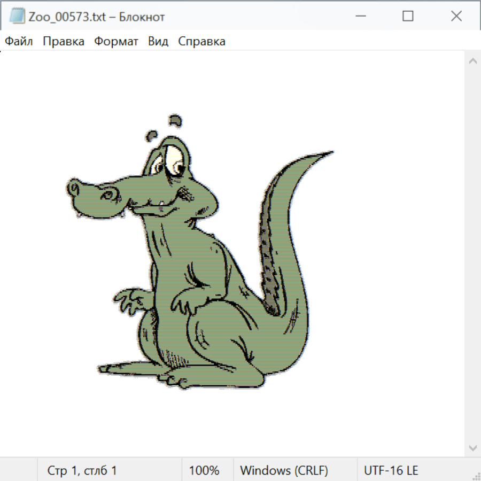The image size is (481, 481).
Task: Minimize the Notepad window
Action: pyautogui.click(x=360, y=17)
